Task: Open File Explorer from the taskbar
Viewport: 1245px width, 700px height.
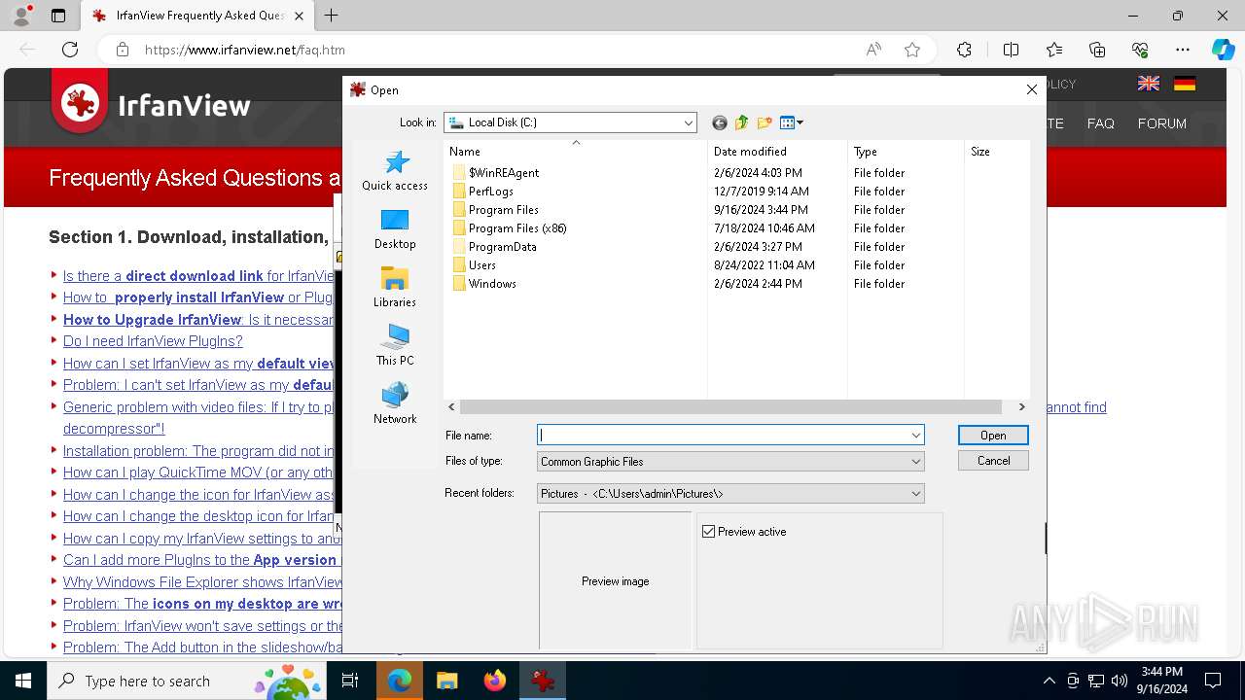Action: [x=446, y=681]
